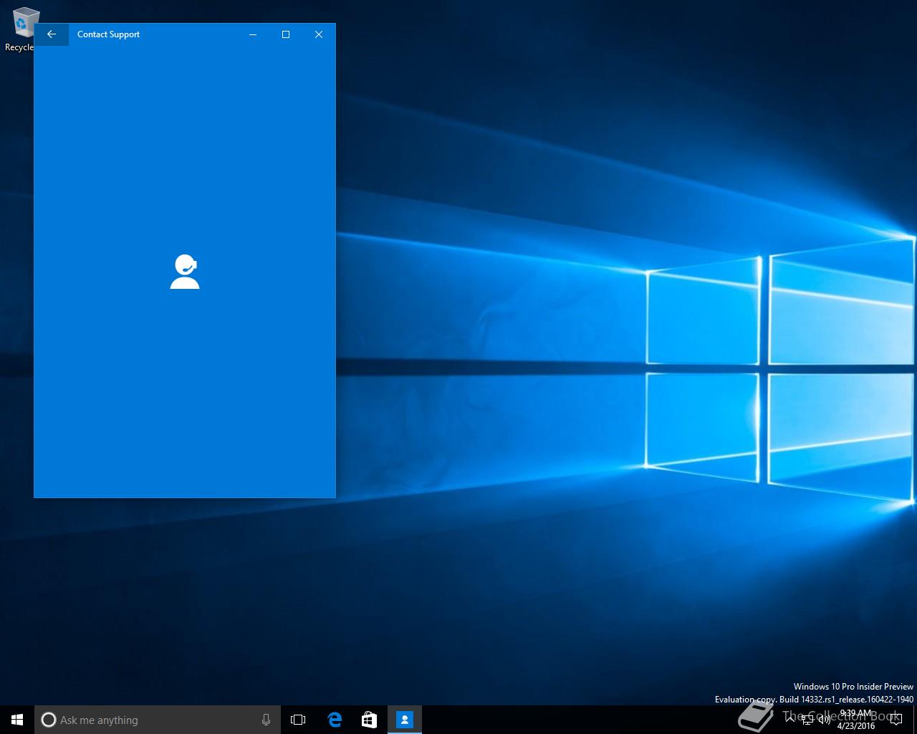
Task: Minimize the Contact Support window
Action: click(253, 34)
